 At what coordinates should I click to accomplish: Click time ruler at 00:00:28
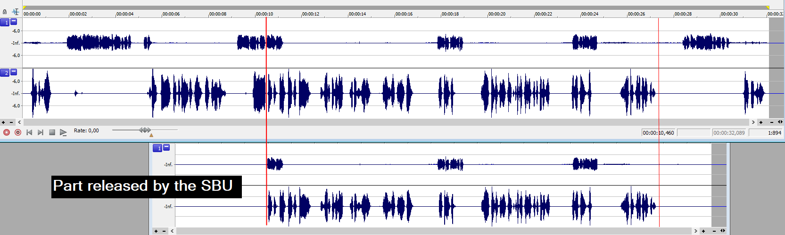pyautogui.click(x=683, y=14)
